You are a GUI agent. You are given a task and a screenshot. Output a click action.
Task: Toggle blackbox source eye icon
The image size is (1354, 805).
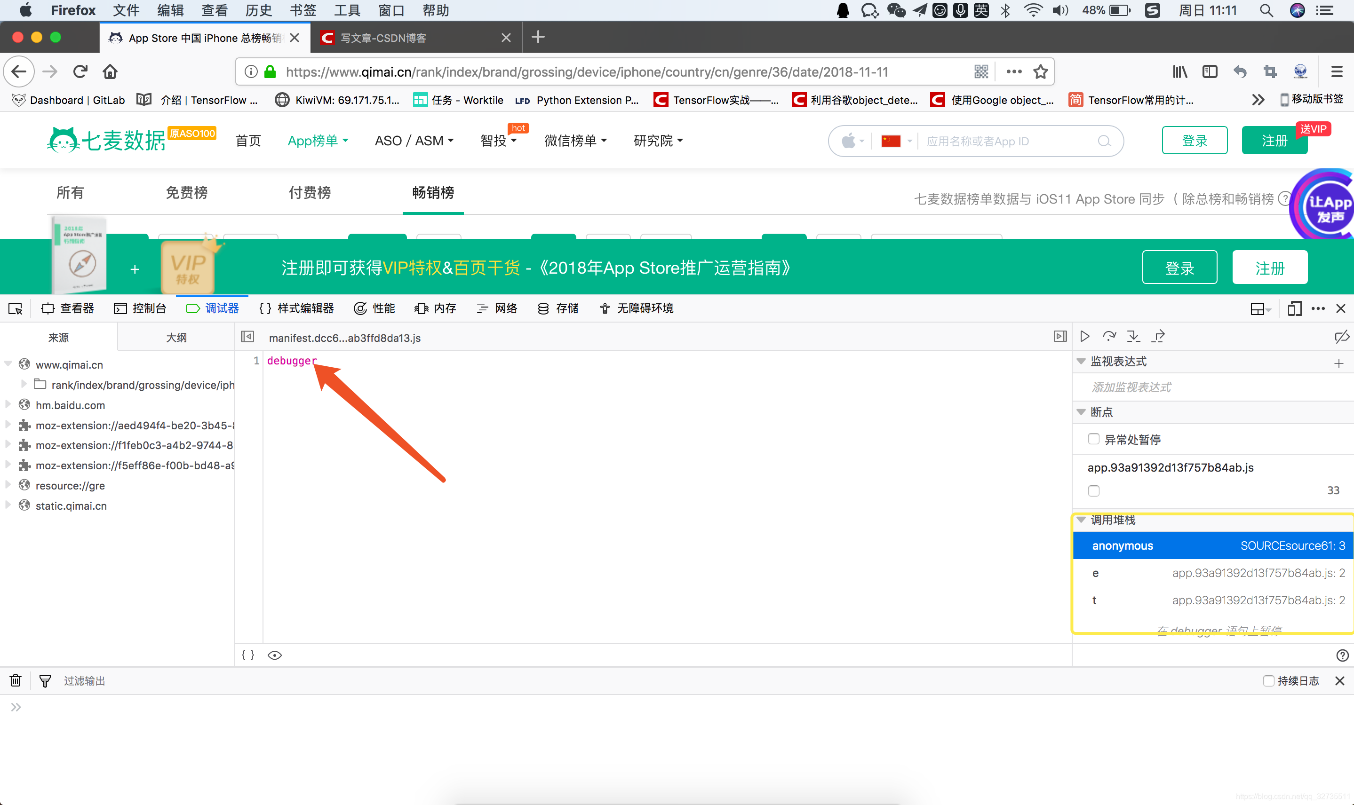(275, 655)
